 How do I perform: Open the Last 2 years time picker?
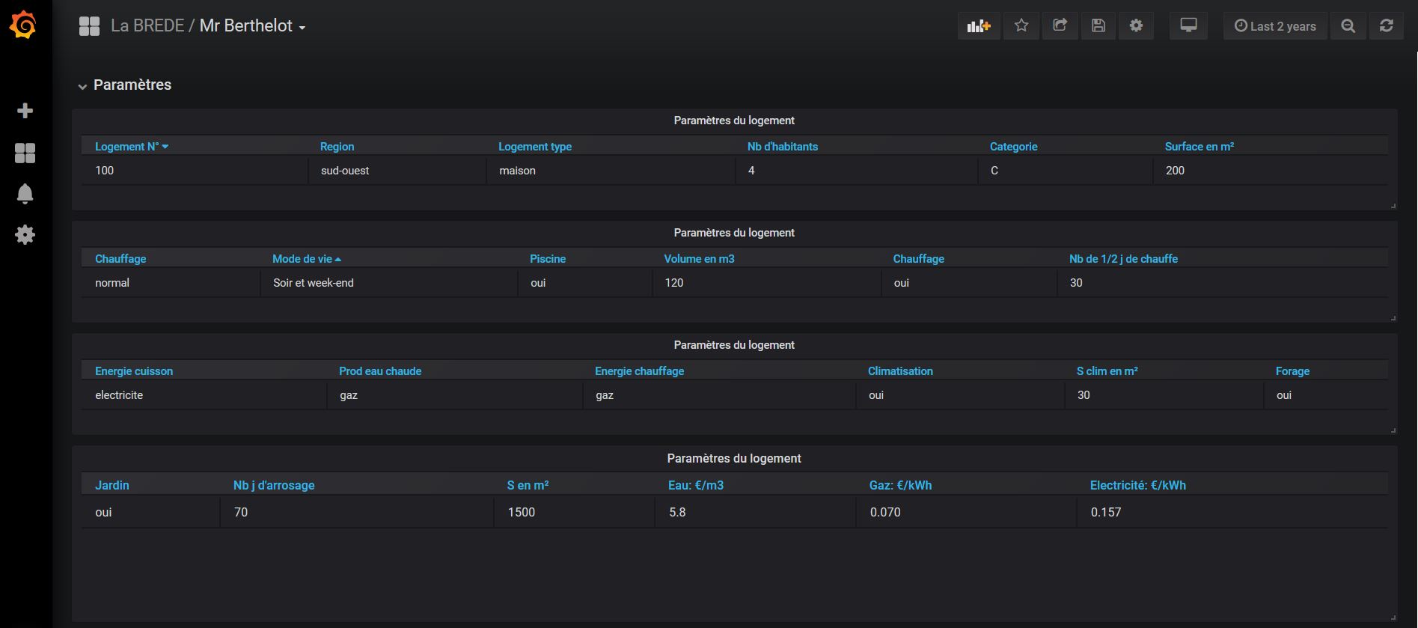pyautogui.click(x=1275, y=26)
